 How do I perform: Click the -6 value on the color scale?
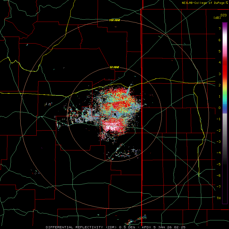point(219,175)
